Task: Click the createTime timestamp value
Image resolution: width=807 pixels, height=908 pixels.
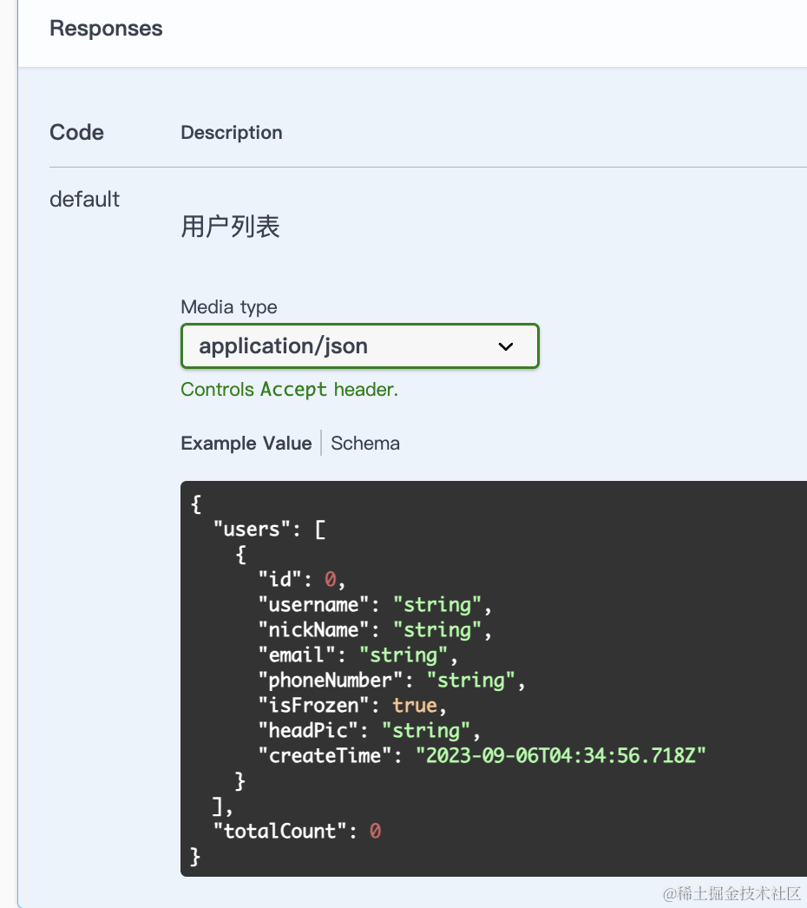Action: click(561, 755)
